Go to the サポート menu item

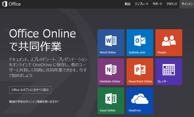tap(157, 4)
